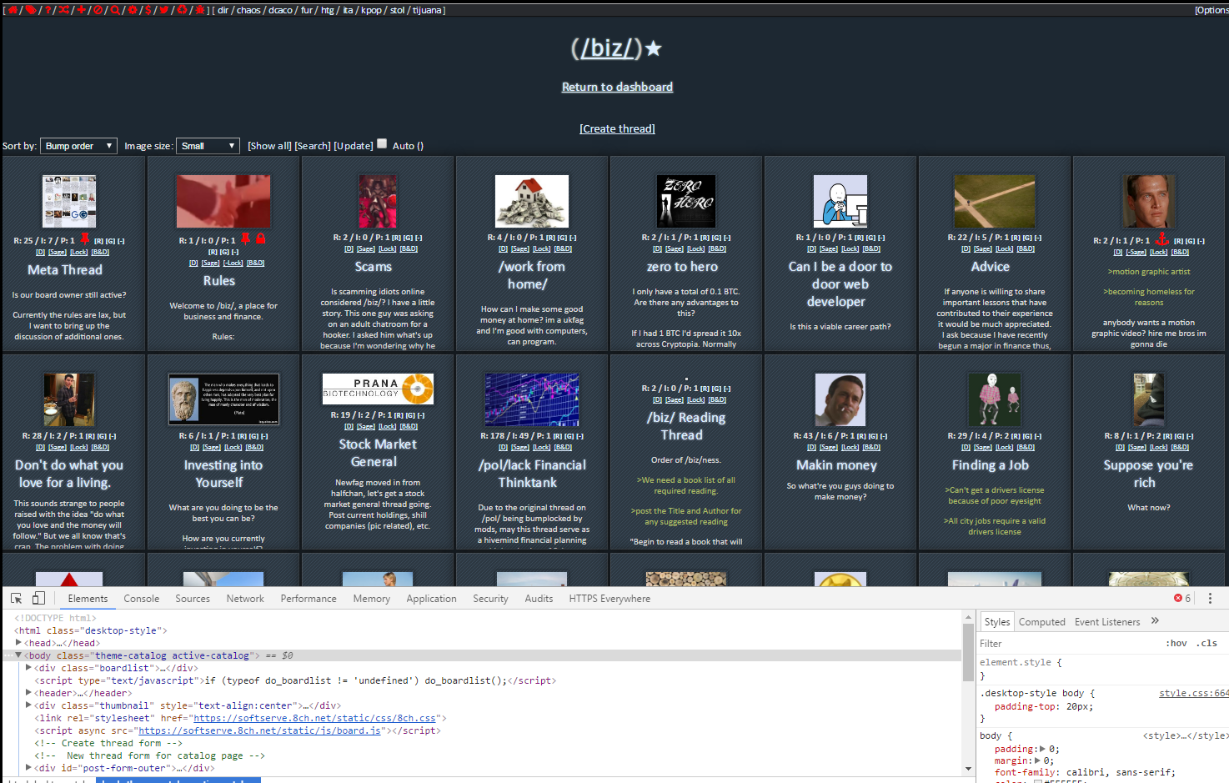
Task: Switch to the Computed styles tab
Action: coord(1041,622)
